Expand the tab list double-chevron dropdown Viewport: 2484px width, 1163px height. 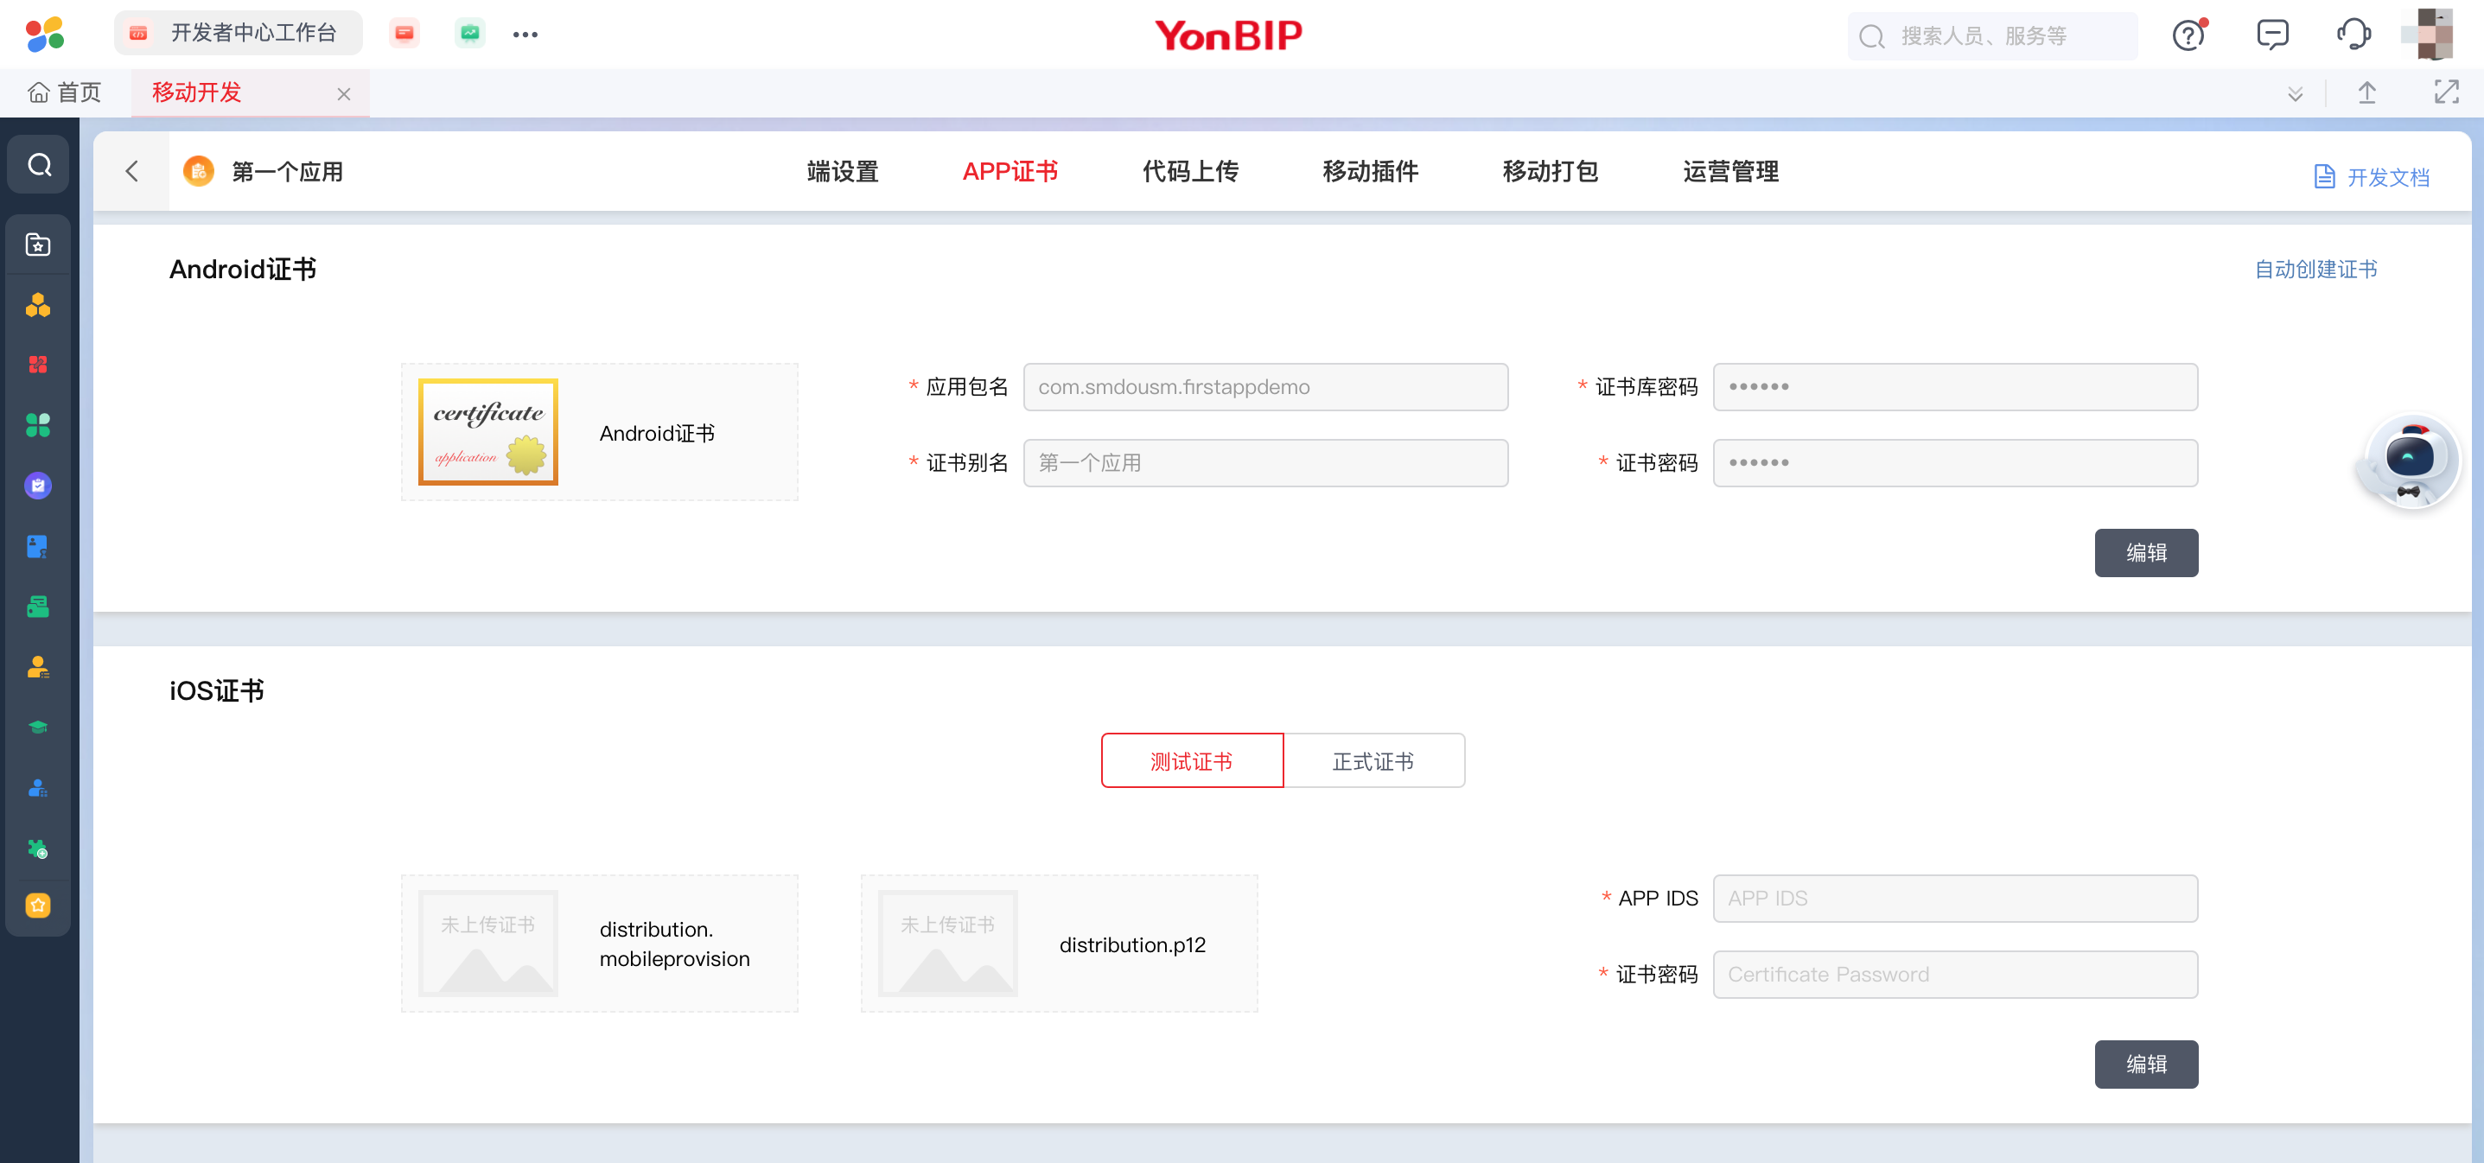pos(2295,93)
